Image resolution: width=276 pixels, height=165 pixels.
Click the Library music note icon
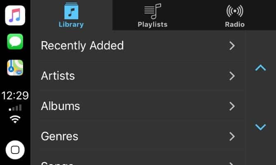(71, 11)
